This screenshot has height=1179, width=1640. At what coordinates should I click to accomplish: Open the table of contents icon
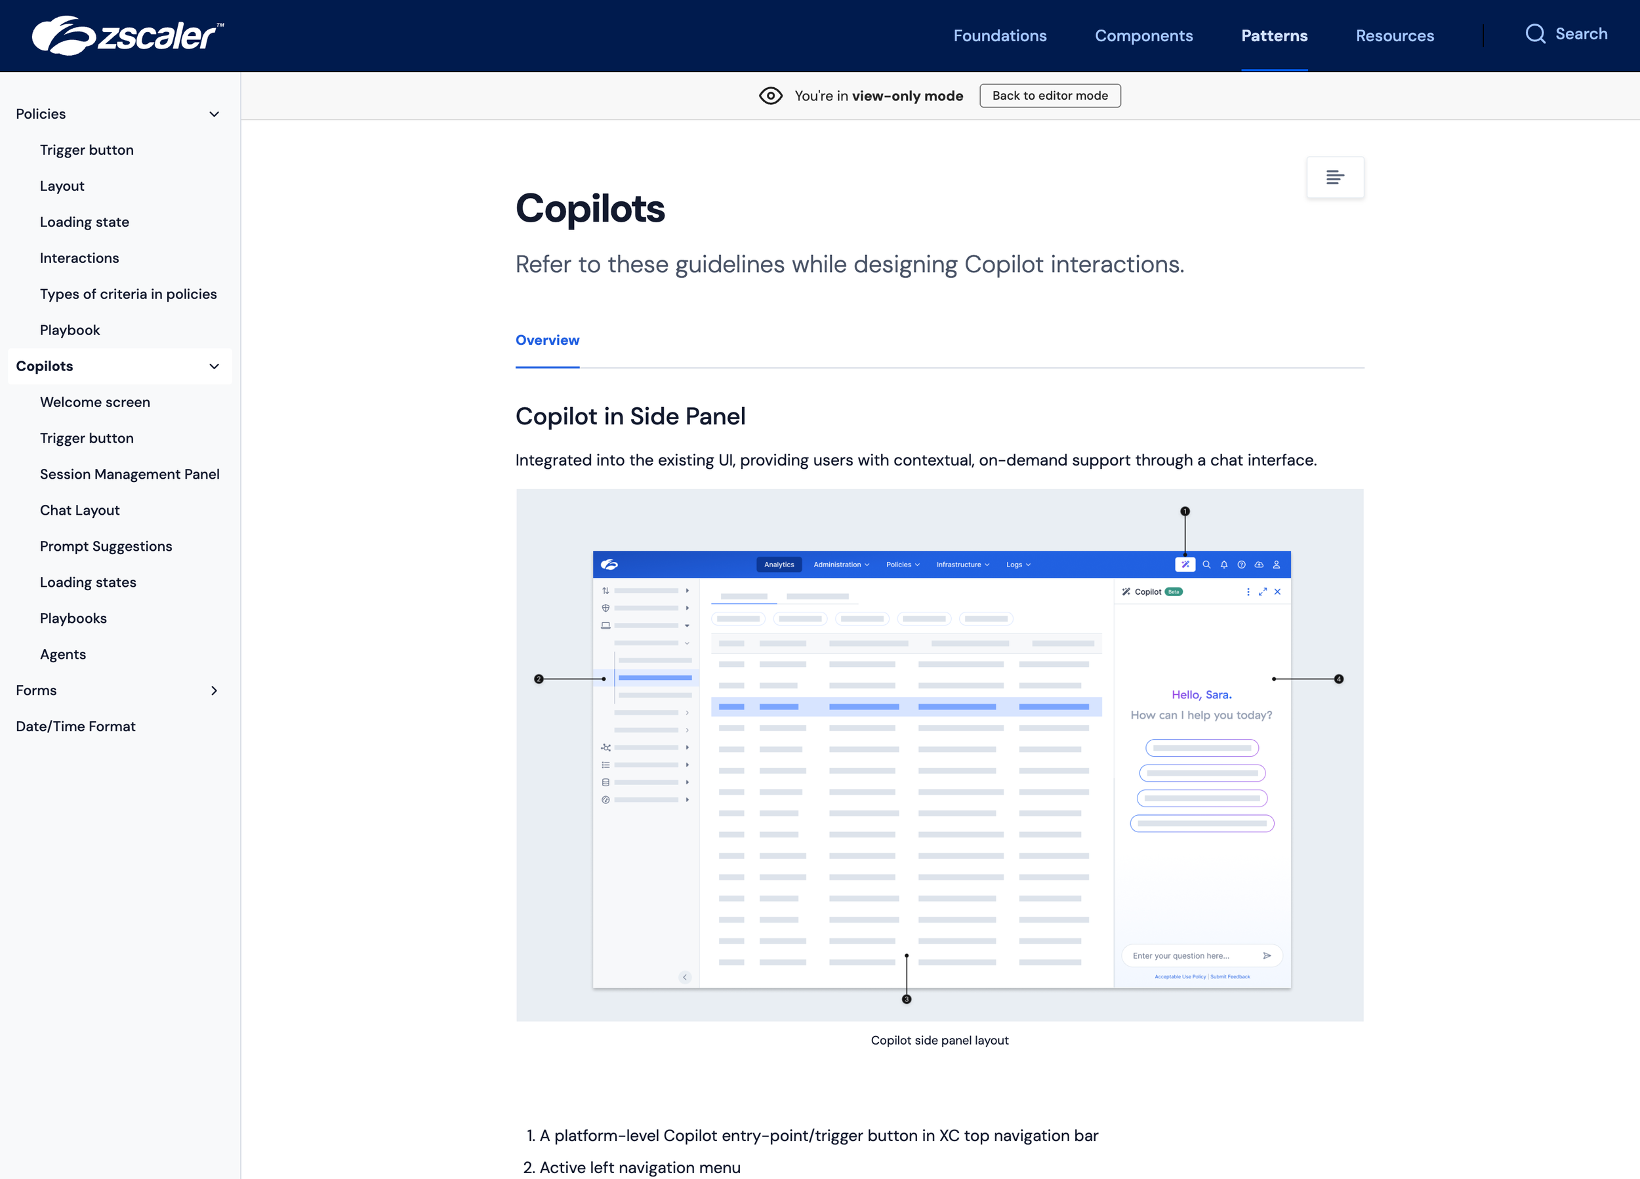click(x=1335, y=177)
